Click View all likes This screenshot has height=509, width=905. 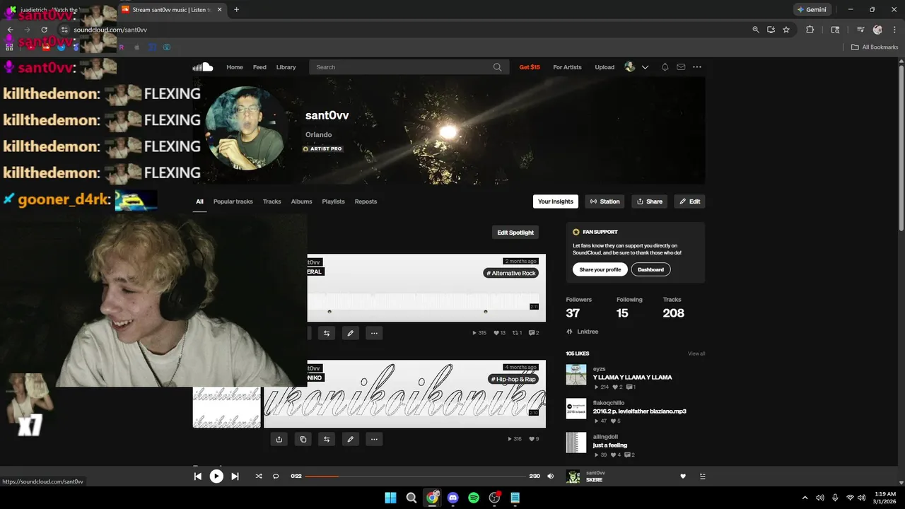[x=696, y=353]
